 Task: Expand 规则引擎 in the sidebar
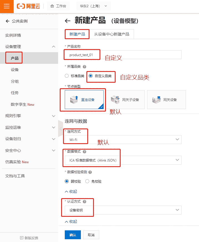[29, 116]
